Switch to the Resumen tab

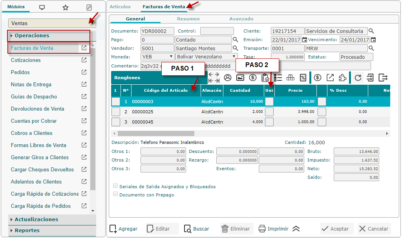pyautogui.click(x=188, y=19)
